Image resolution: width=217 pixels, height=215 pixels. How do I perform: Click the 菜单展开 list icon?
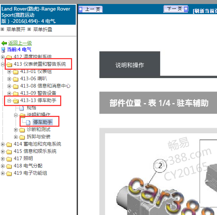click(2, 29)
